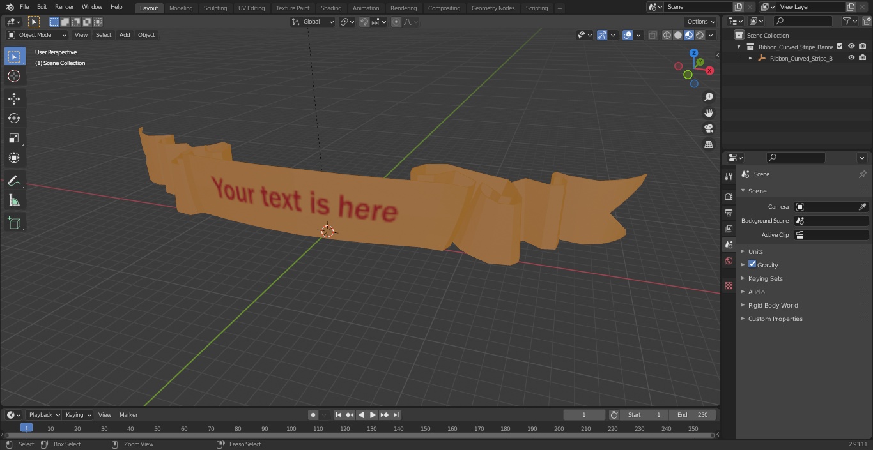Open the Playback dropdown in timeline
Image resolution: width=873 pixels, height=450 pixels.
pyautogui.click(x=44, y=415)
